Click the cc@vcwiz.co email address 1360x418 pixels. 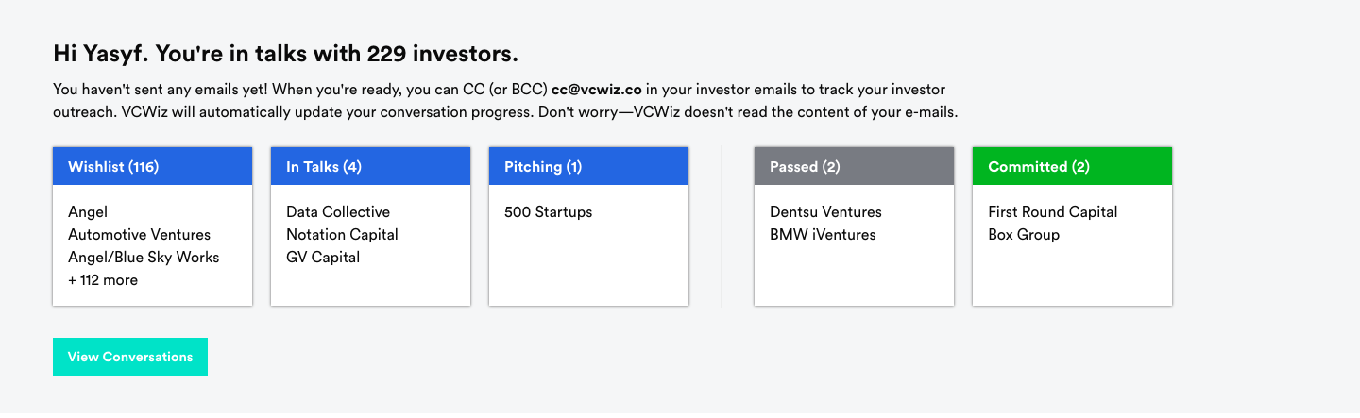(x=596, y=90)
